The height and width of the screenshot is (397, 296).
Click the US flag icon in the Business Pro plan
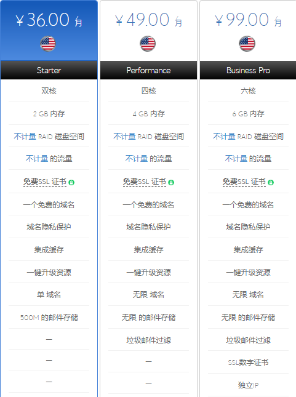[x=247, y=44]
